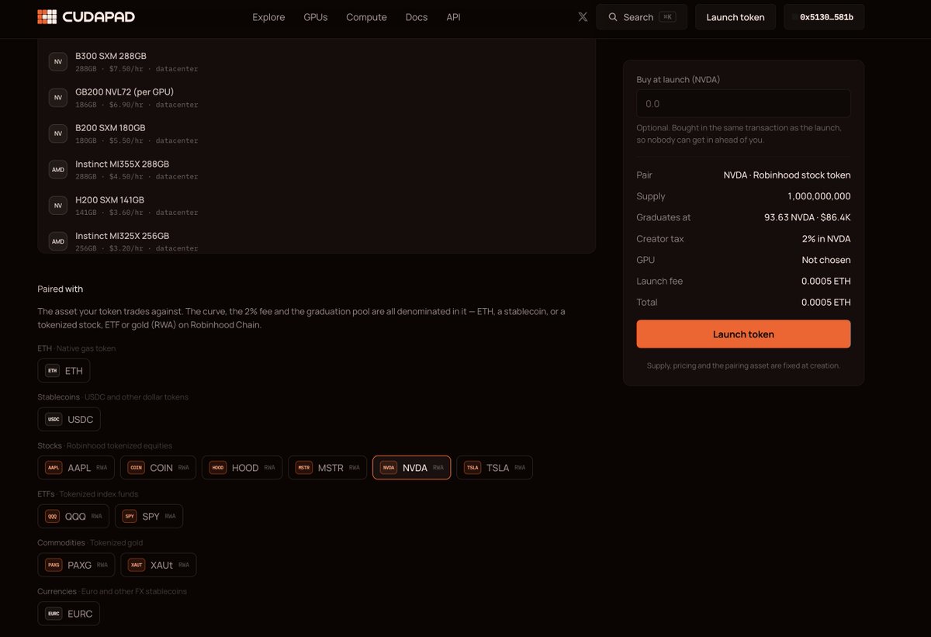Open the GPUs nav item
This screenshot has width=931, height=637.
point(316,17)
